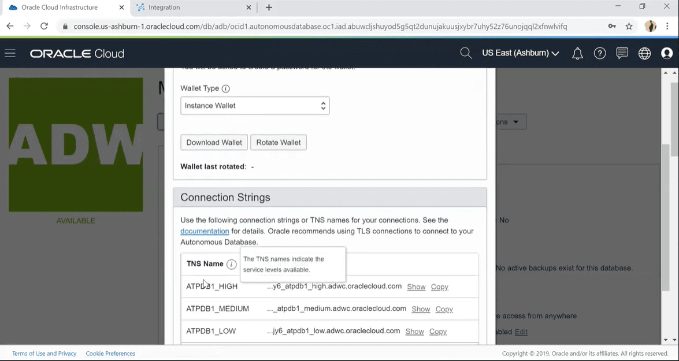
Task: Select the Oracle Cloud Infrastructure tab
Action: pyautogui.click(x=65, y=8)
